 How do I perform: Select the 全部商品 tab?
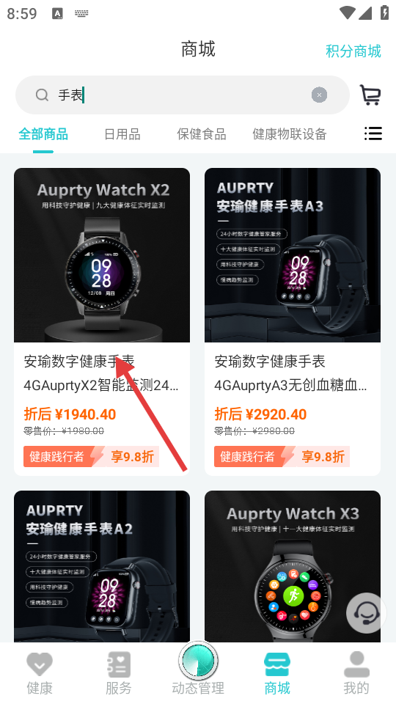click(43, 133)
